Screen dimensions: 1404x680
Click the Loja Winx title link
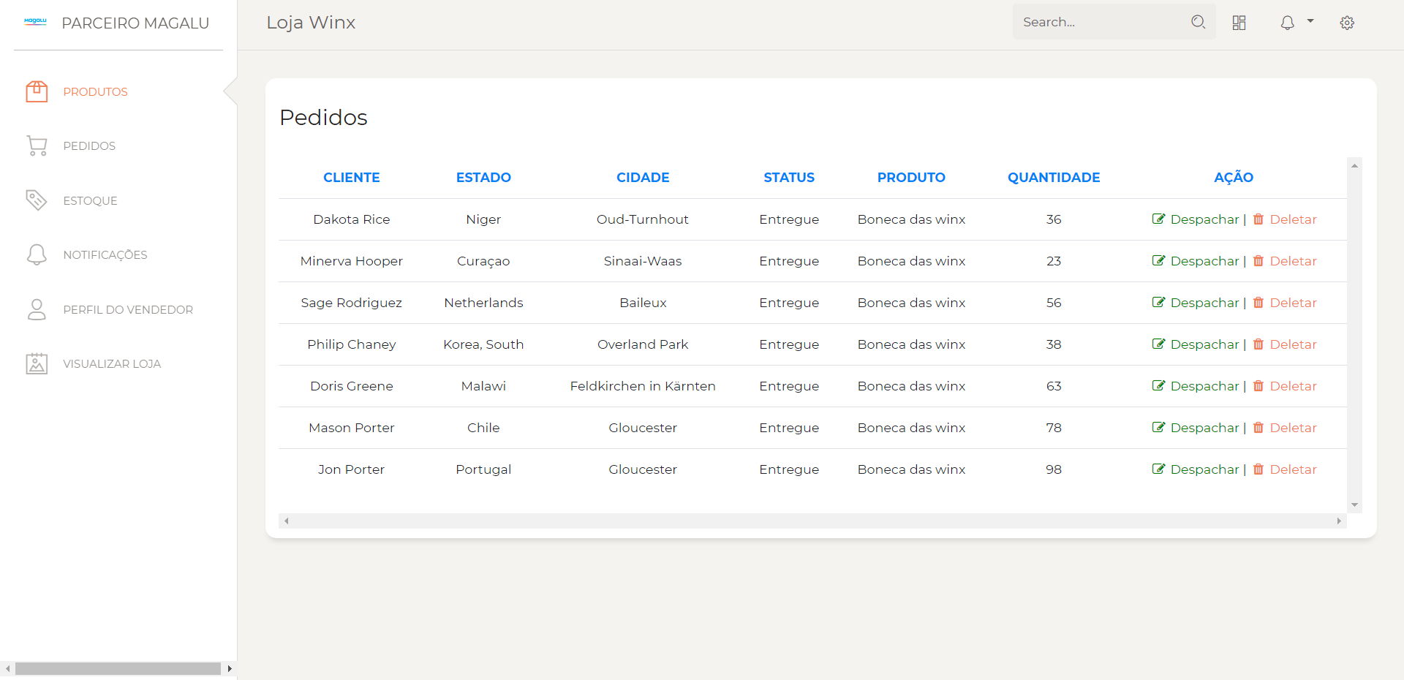point(311,23)
